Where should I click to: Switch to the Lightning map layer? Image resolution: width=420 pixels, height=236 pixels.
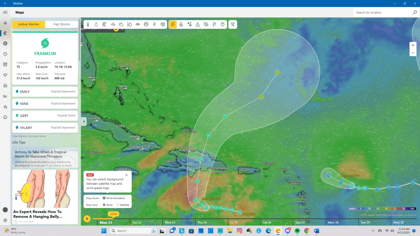coord(214,24)
